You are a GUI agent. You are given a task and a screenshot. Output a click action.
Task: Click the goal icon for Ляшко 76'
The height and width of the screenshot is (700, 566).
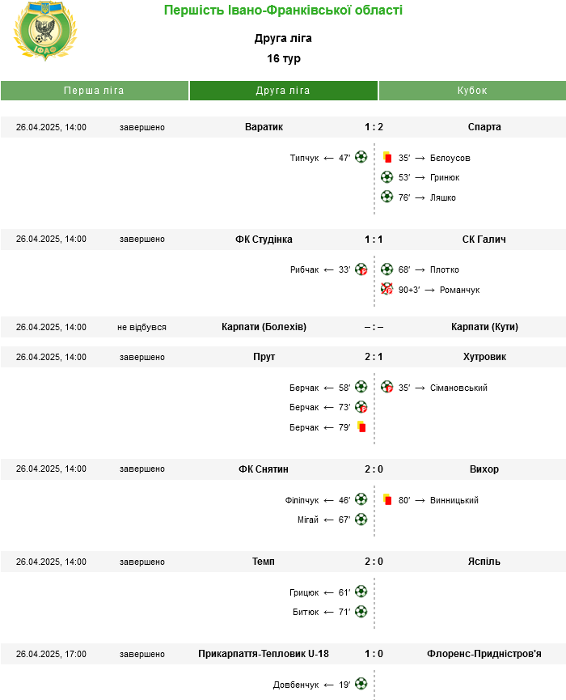(386, 197)
